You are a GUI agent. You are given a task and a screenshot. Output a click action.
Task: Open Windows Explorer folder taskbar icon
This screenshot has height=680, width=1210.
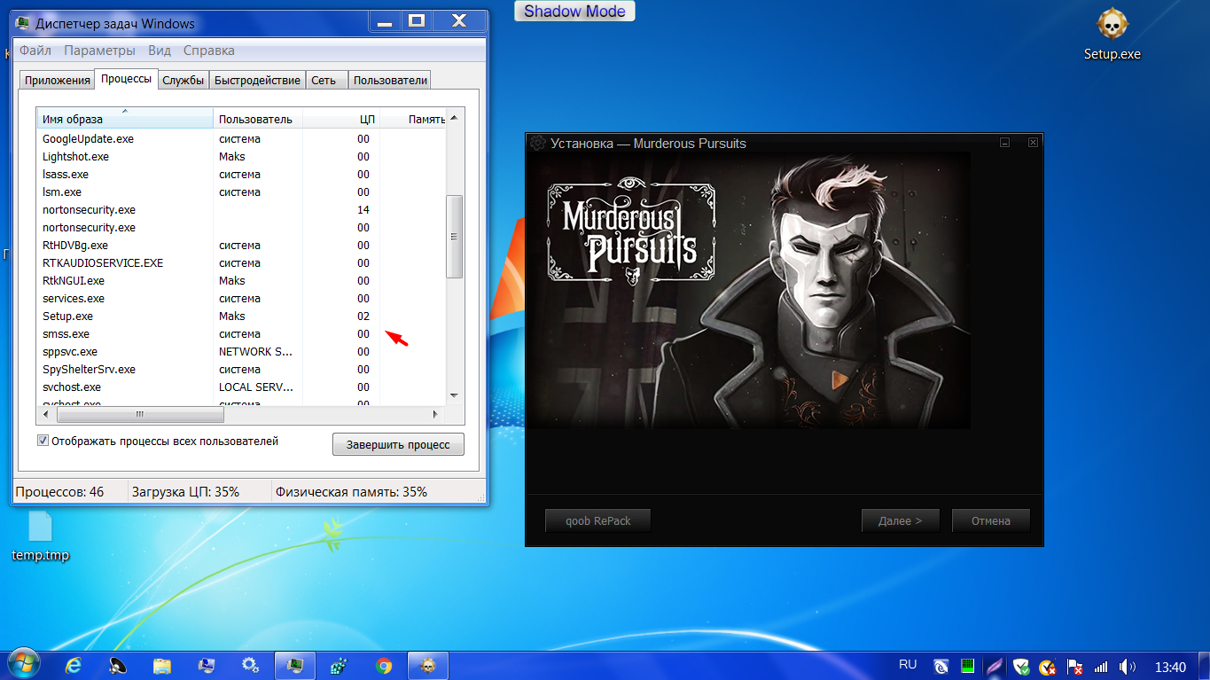pos(162,665)
